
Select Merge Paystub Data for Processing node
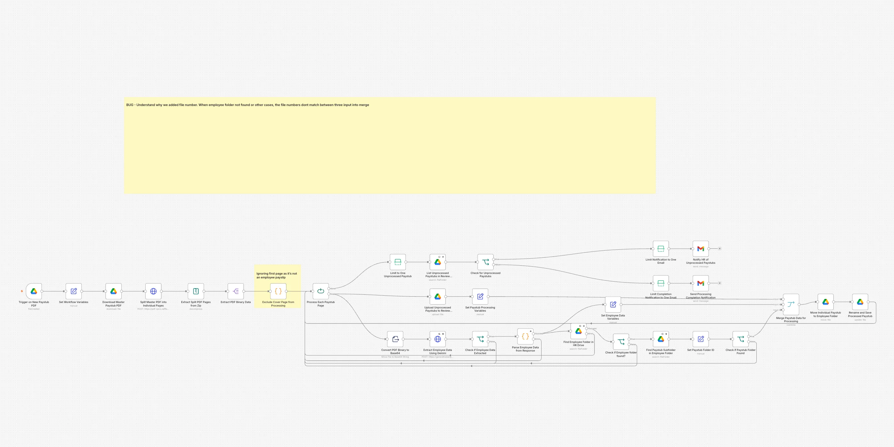(791, 304)
